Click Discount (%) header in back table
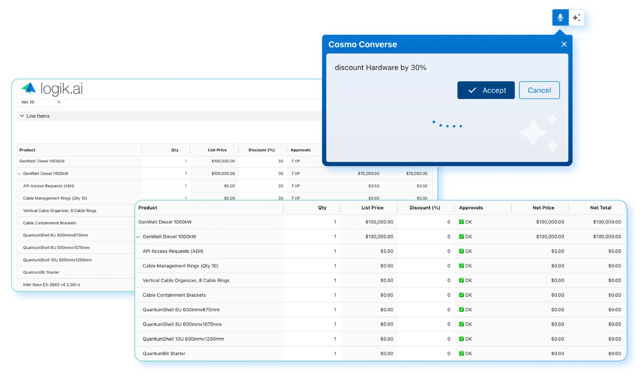 pos(262,150)
